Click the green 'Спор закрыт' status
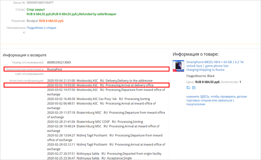The width and height of the screenshot is (261, 160). pyautogui.click(x=36, y=10)
